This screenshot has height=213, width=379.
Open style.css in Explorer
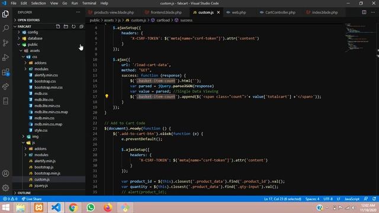coord(41,130)
